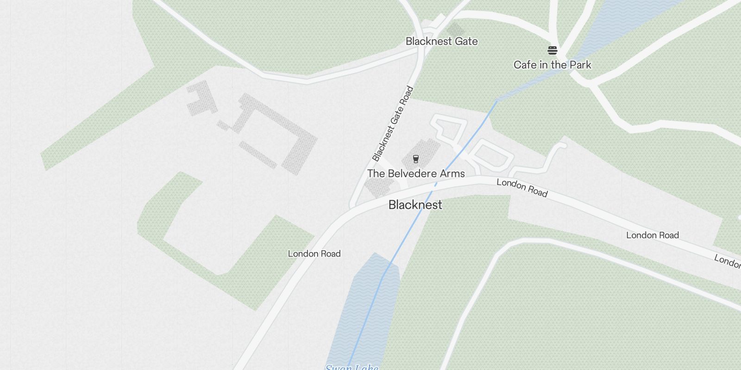The width and height of the screenshot is (741, 370).
Task: Open the Blacknest Gate place label
Action: coord(441,41)
